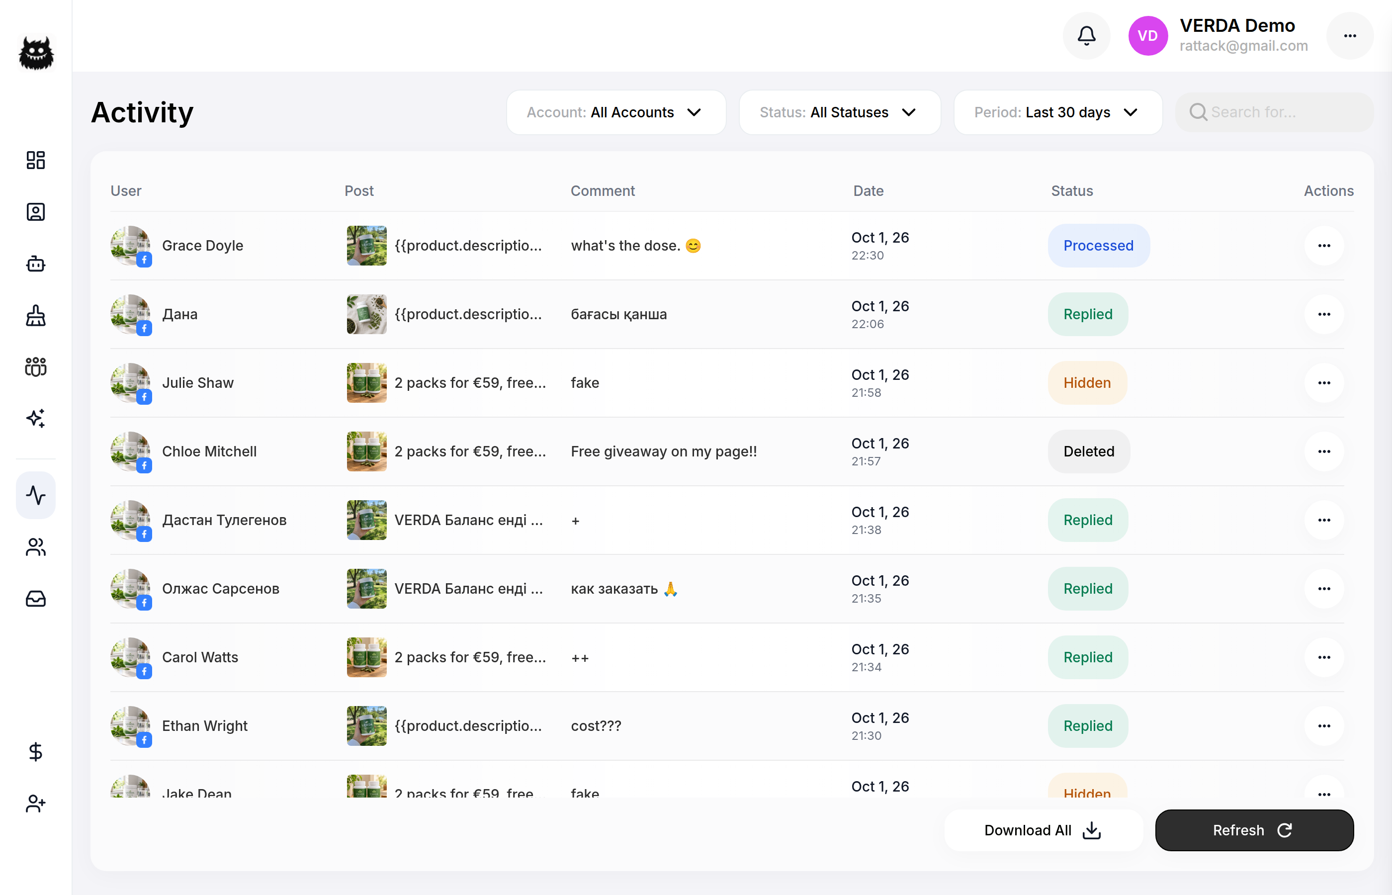
Task: Open the profile card icon in sidebar
Action: (x=36, y=212)
